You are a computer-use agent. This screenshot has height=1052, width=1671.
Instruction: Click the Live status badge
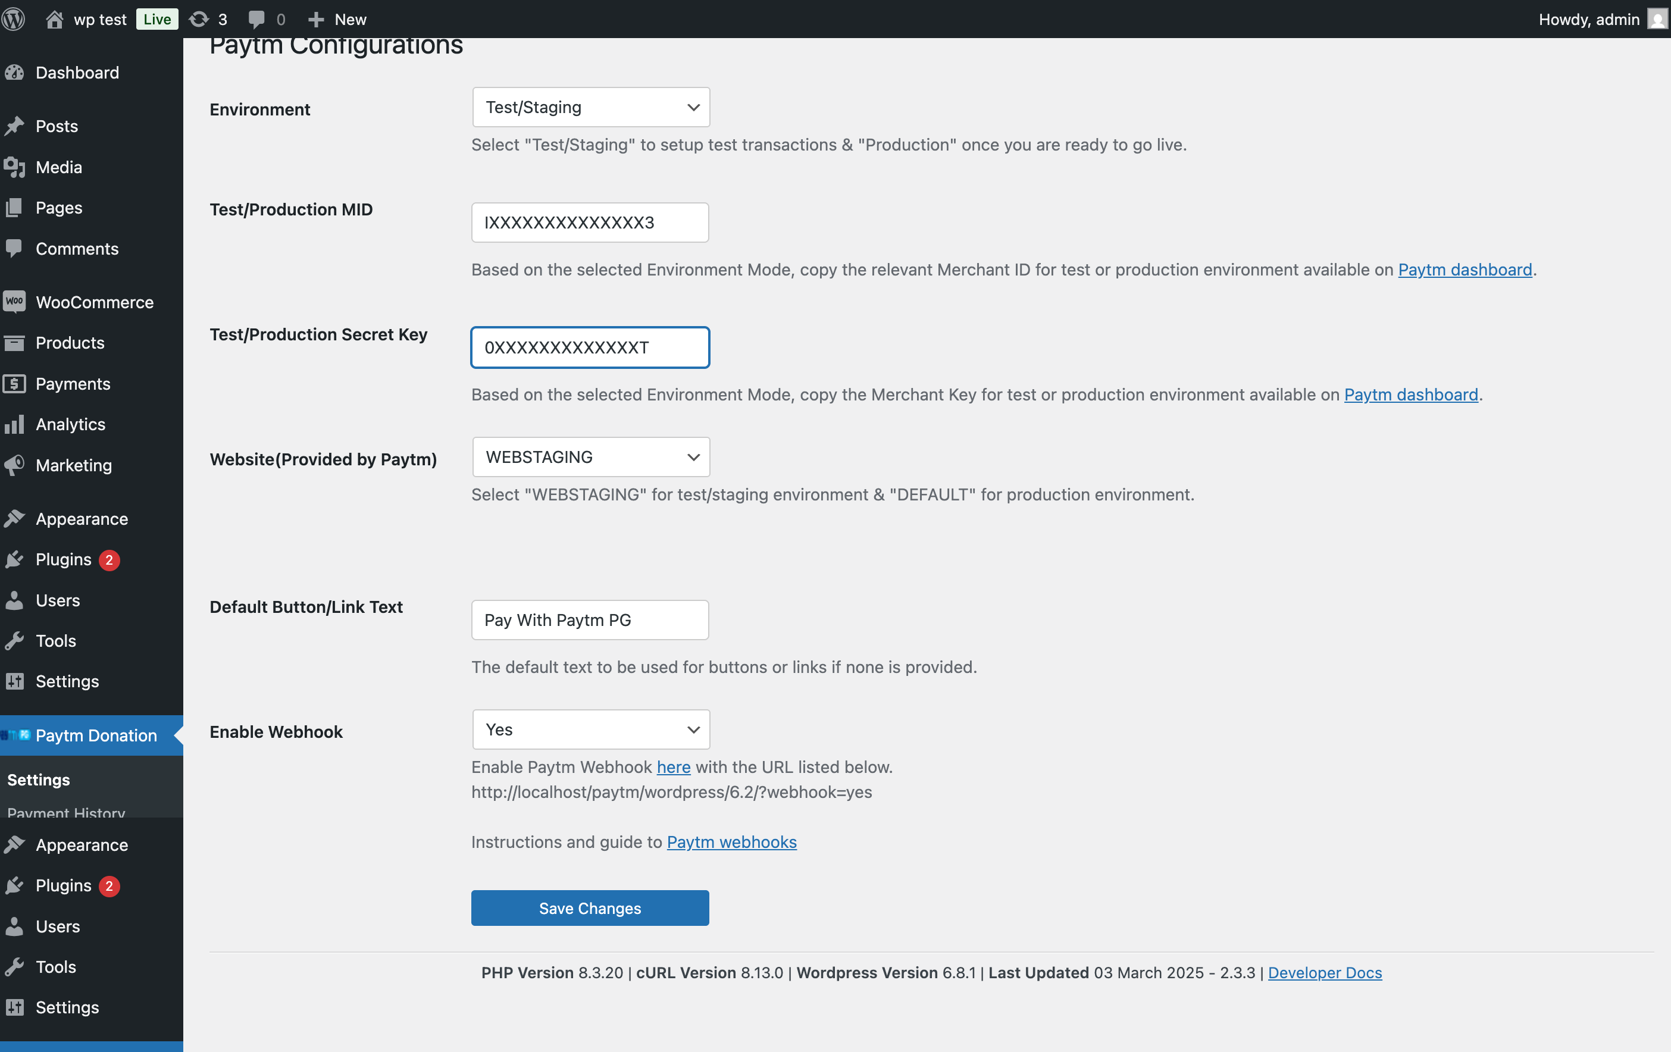pos(157,18)
